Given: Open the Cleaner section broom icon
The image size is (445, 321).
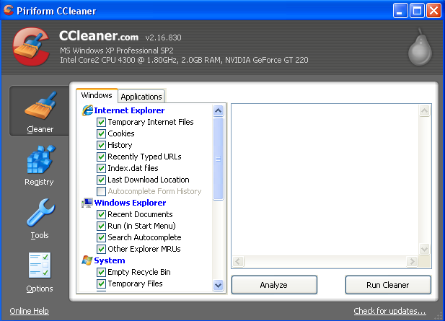Looking at the screenshot, I should click(40, 105).
